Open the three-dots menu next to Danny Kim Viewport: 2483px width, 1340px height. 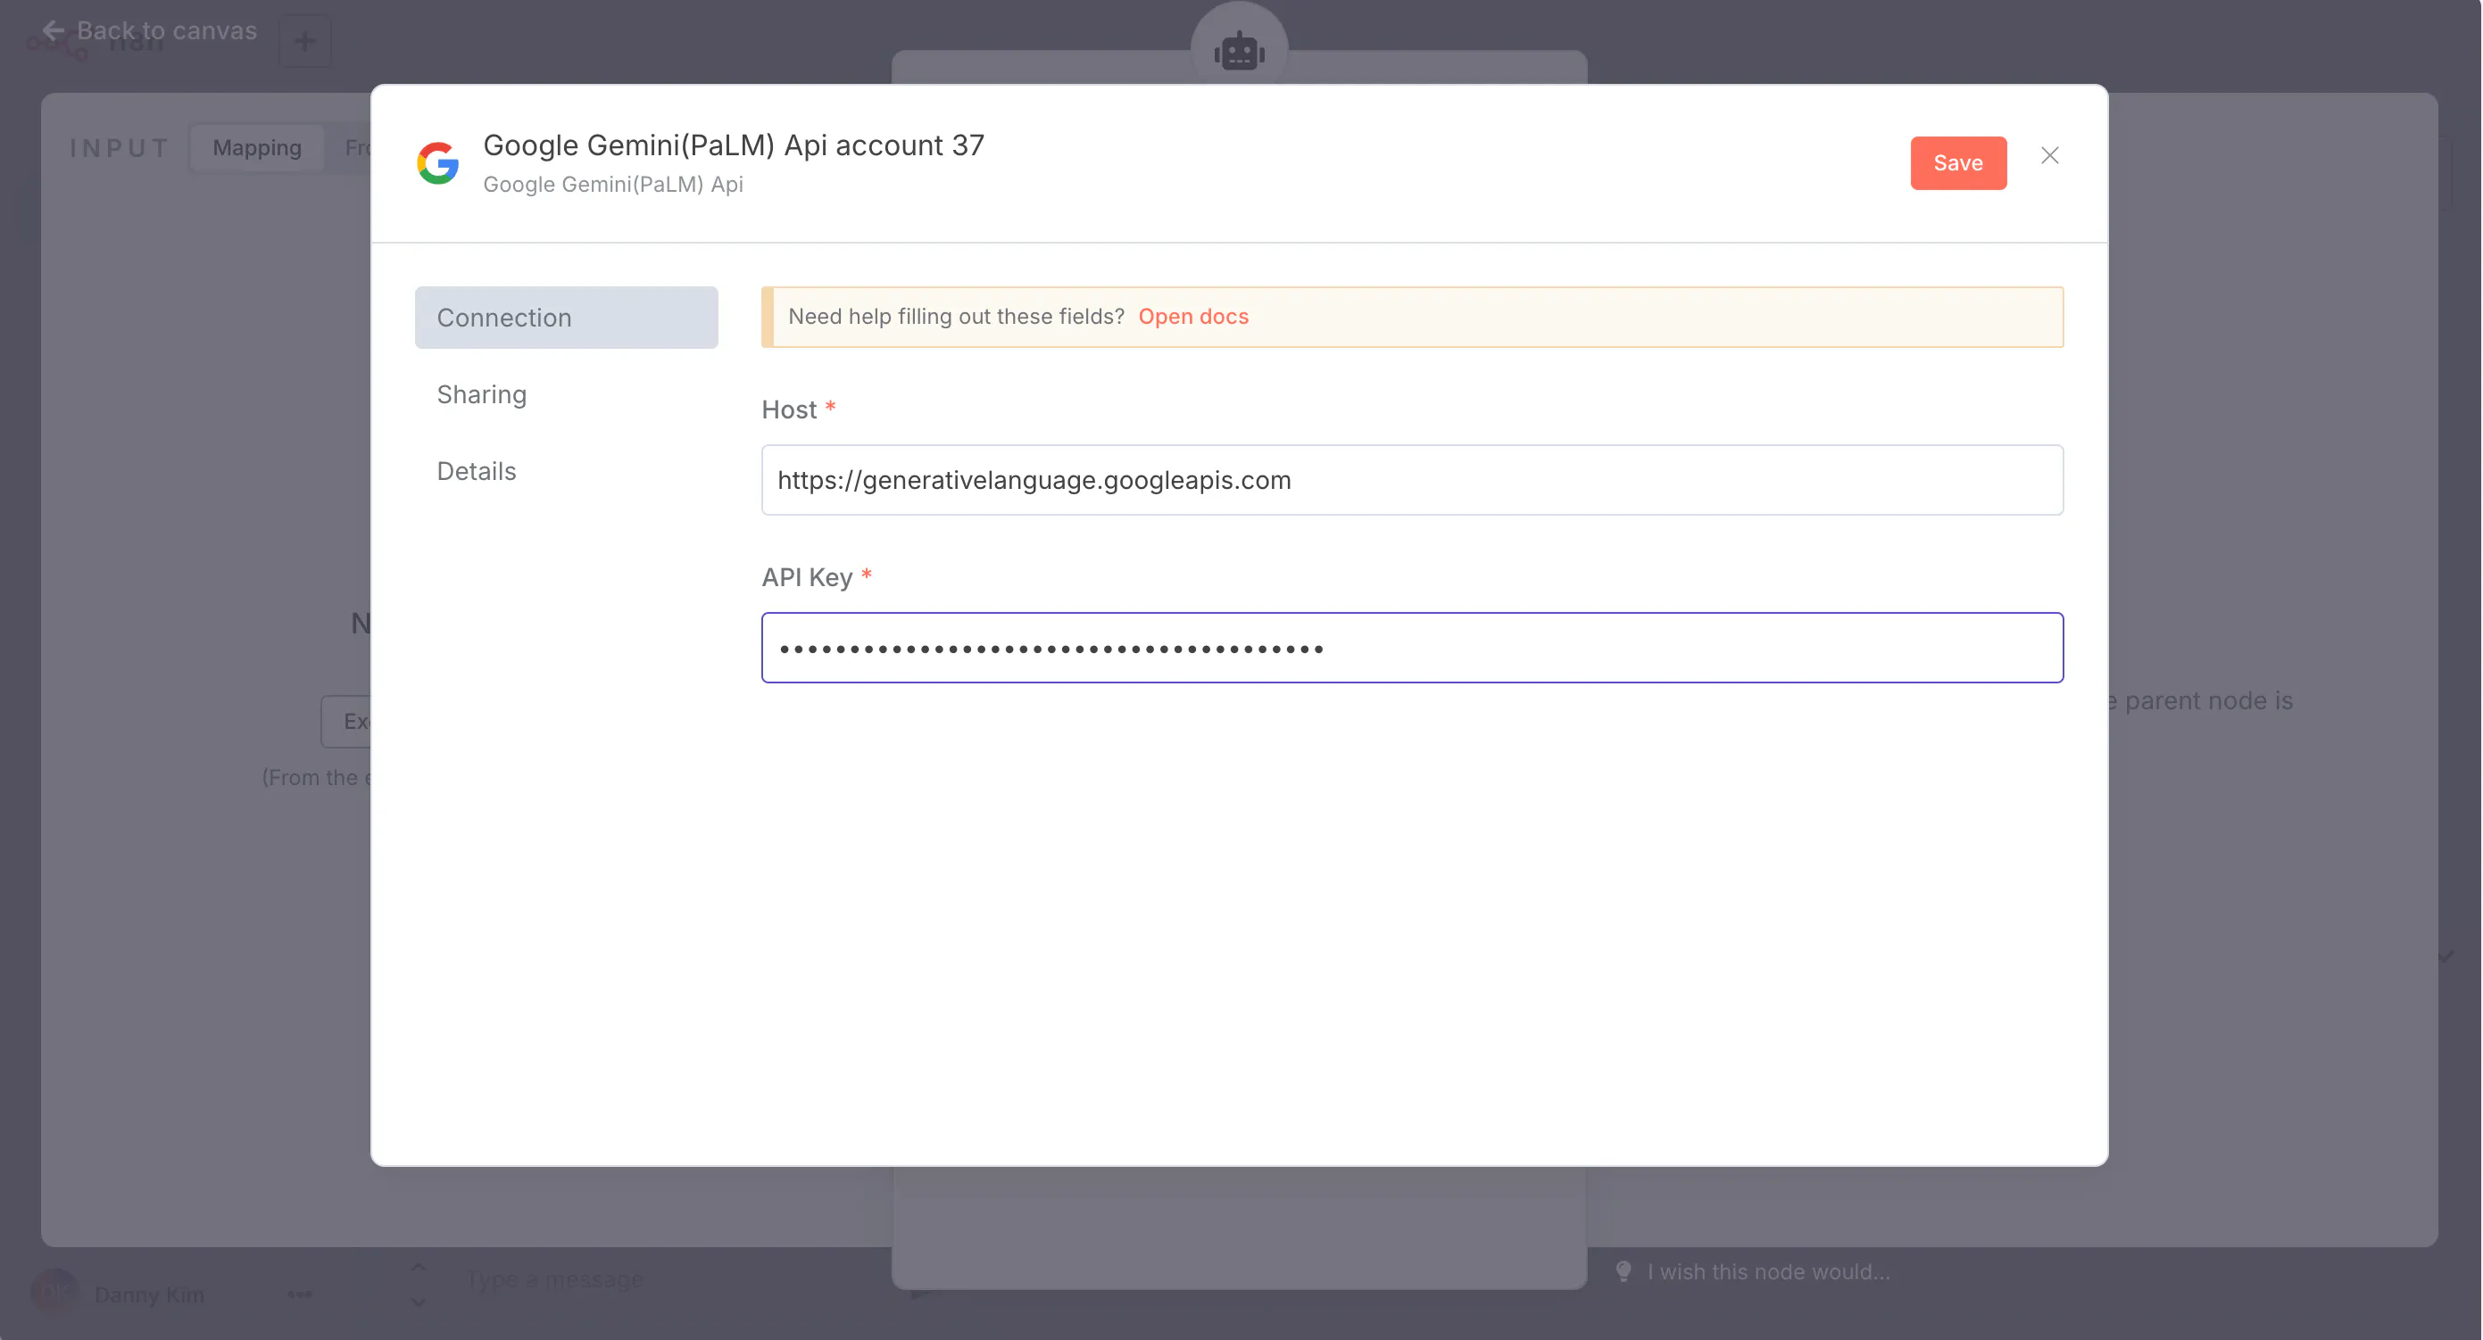(300, 1294)
